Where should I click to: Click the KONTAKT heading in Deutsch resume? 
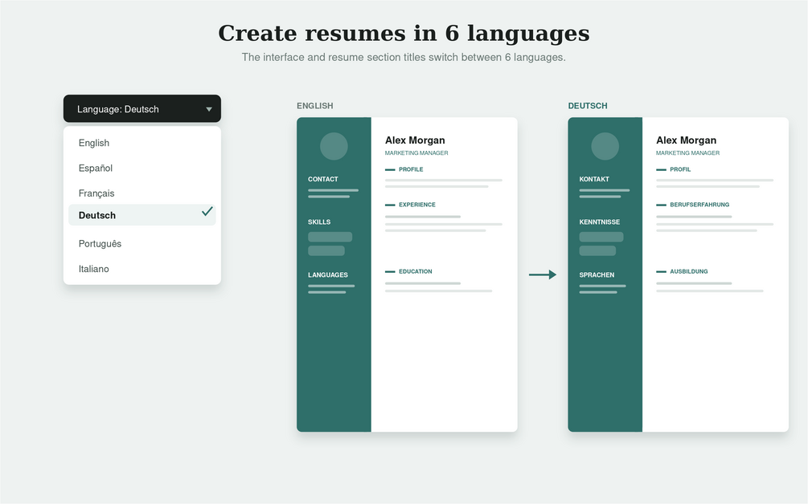pos(594,179)
